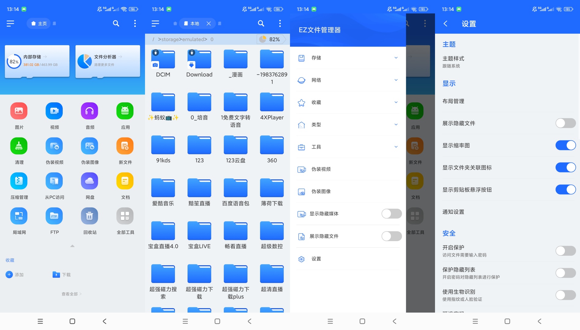Open 伪装视频 entry in drawer

tap(348, 169)
